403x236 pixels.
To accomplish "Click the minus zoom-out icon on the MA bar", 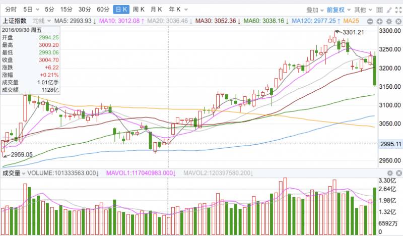I will (x=370, y=21).
